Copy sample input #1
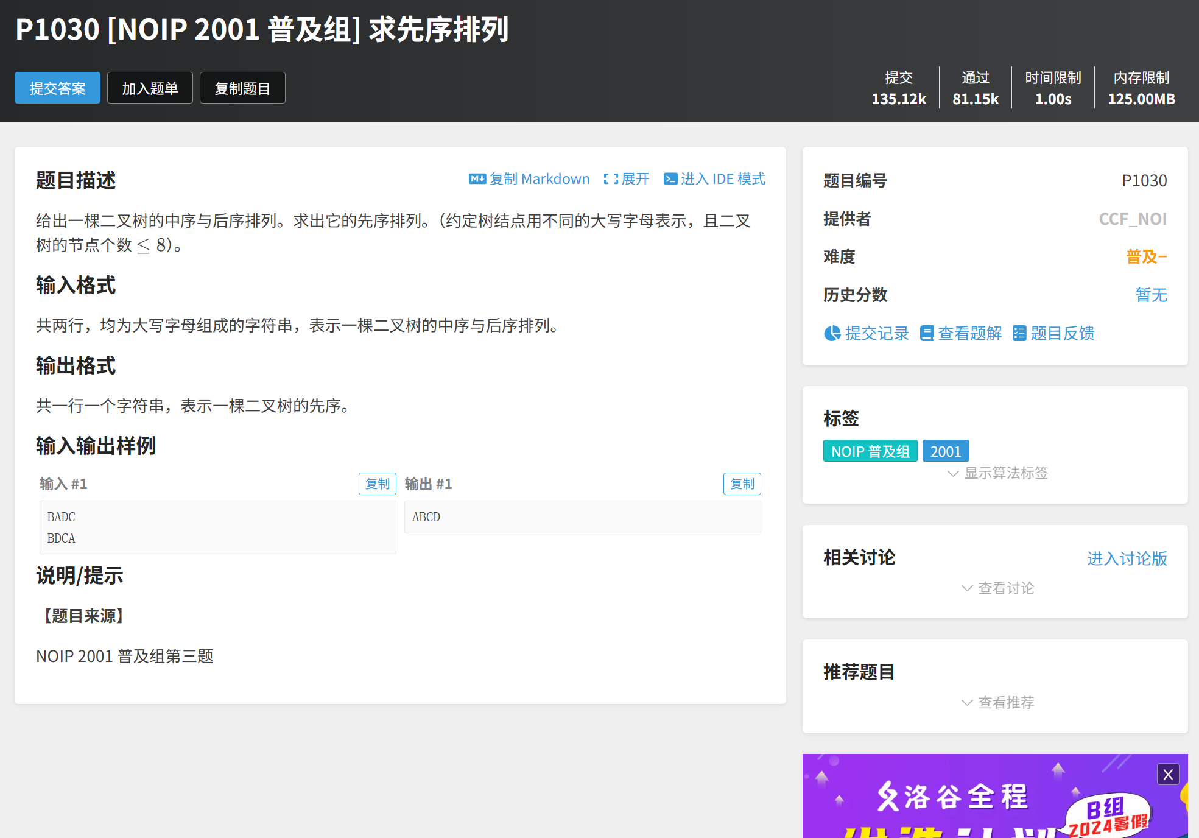The image size is (1199, 838). point(377,484)
